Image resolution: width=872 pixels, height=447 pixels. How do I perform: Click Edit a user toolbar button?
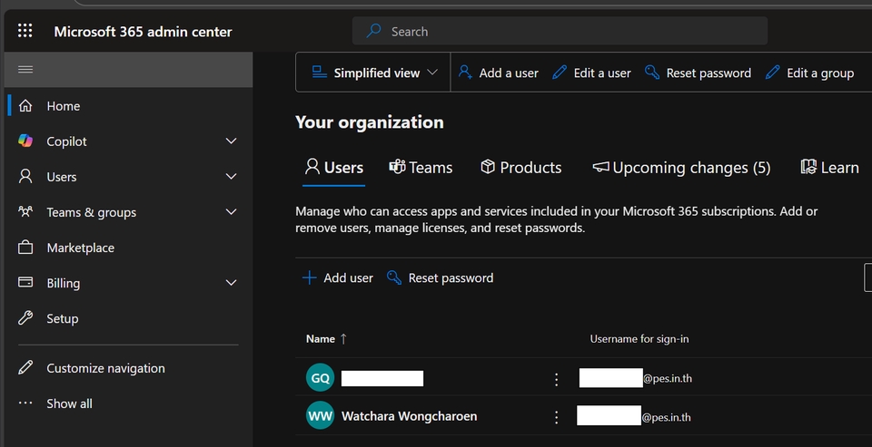[591, 73]
